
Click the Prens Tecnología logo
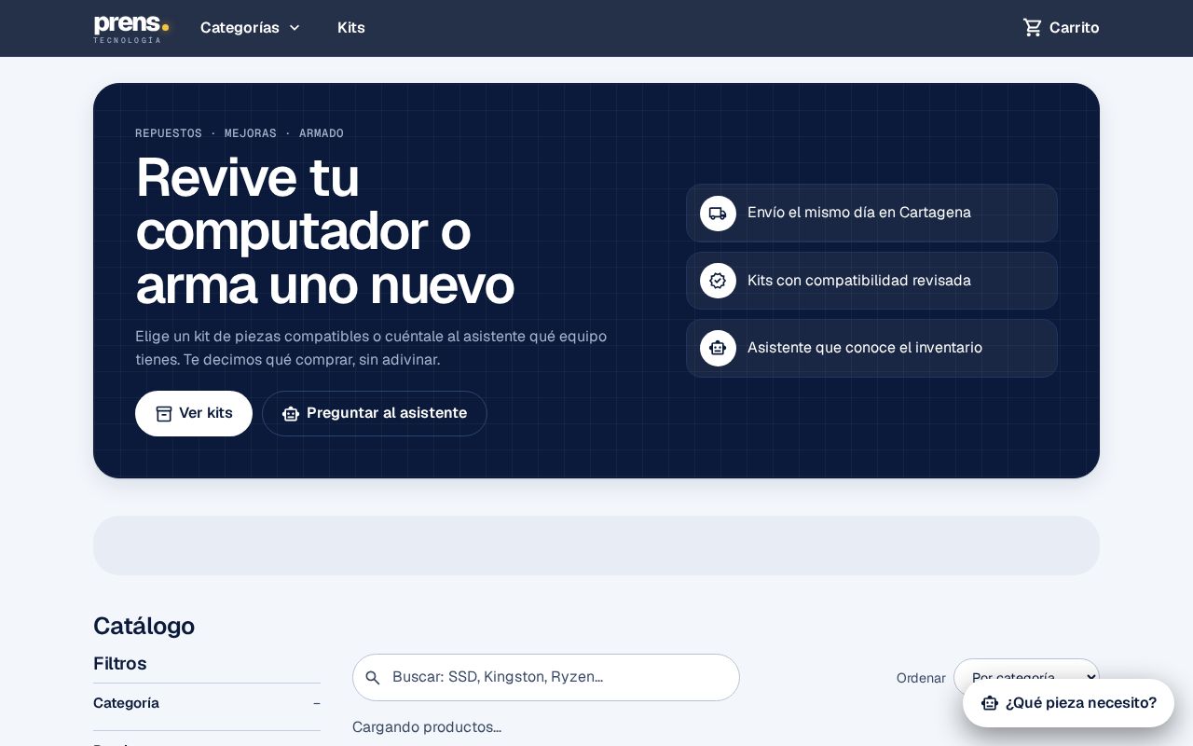(x=131, y=28)
